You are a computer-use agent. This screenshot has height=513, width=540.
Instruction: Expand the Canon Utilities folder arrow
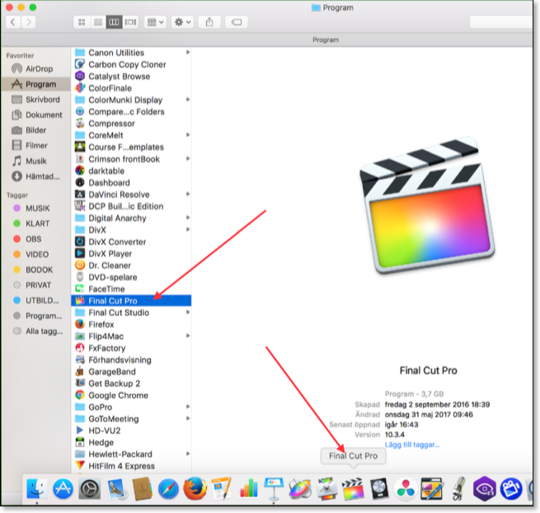188,52
